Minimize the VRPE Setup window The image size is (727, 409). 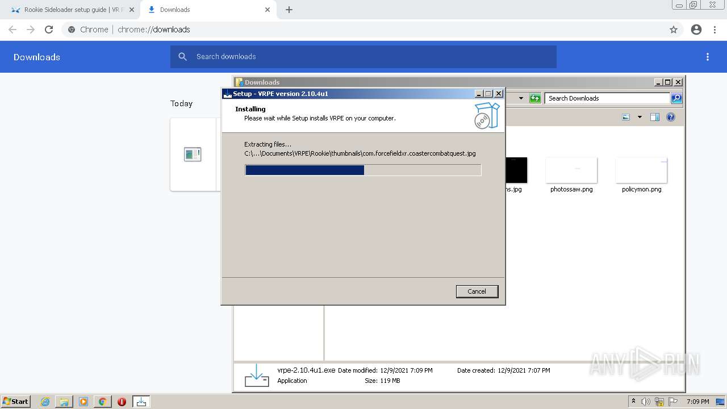pyautogui.click(x=479, y=94)
